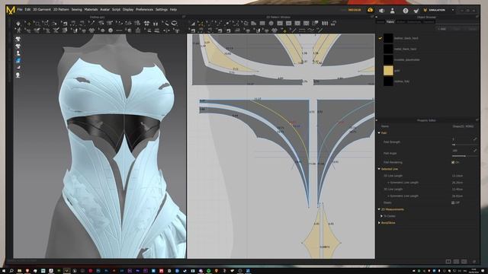Screen dimensions: 488x274
Task: Open the SIMULATION mode dropdown
Action: click(x=439, y=10)
